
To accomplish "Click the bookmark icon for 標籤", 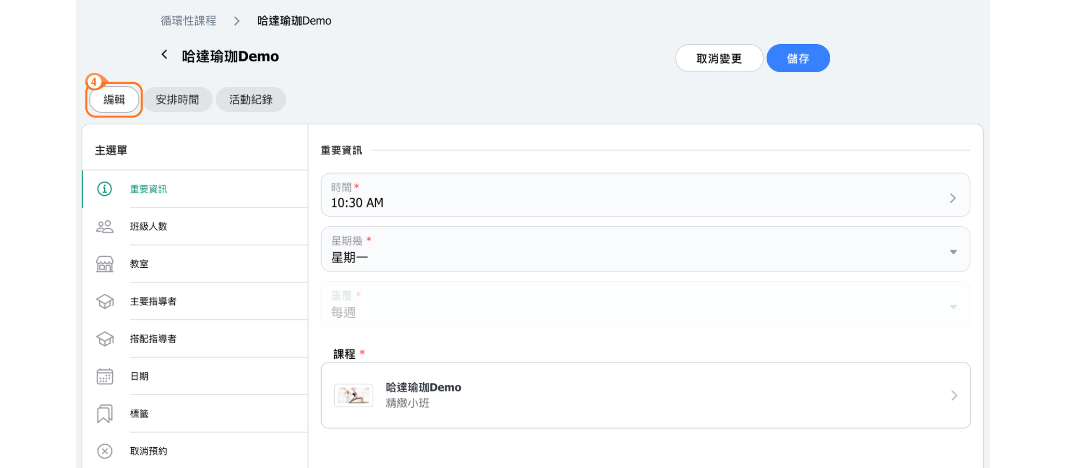I will click(x=105, y=414).
